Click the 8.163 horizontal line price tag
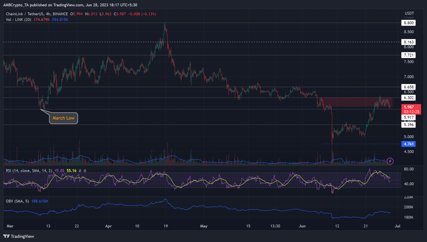The image size is (427, 242). click(x=408, y=42)
